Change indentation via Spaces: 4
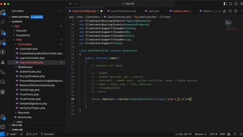This screenshot has width=243, height=137. (200, 134)
